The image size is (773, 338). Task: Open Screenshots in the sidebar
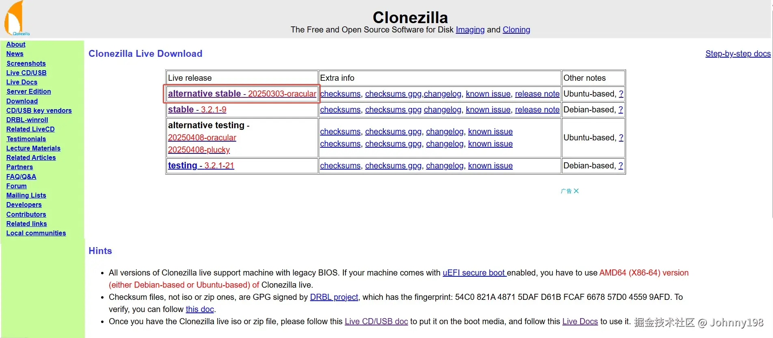26,63
